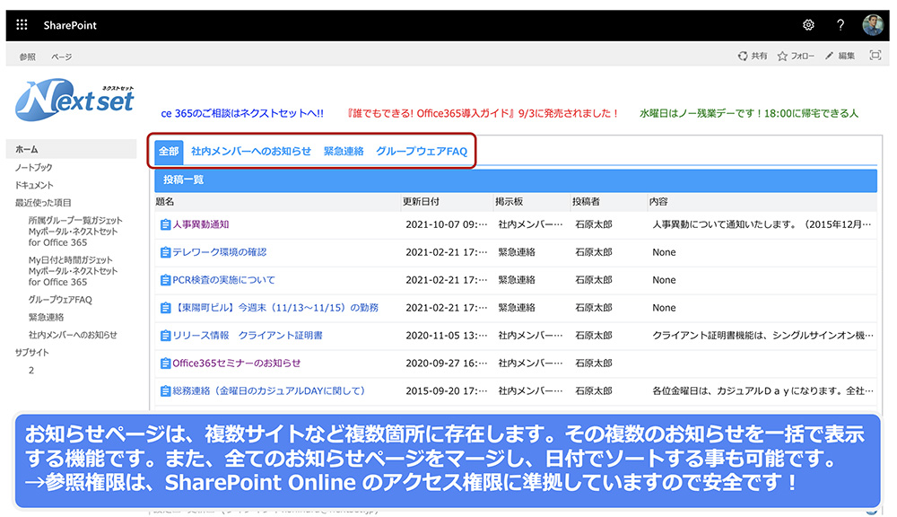
Task: Open the リリース情報 クライアント証明書 post
Action: point(248,336)
